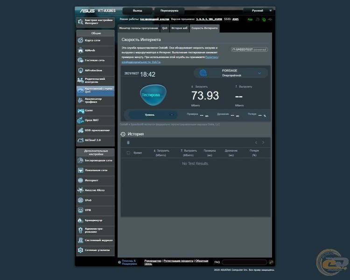Open the Game gamepad icon
Screen dimensions: 350x280
[81, 110]
